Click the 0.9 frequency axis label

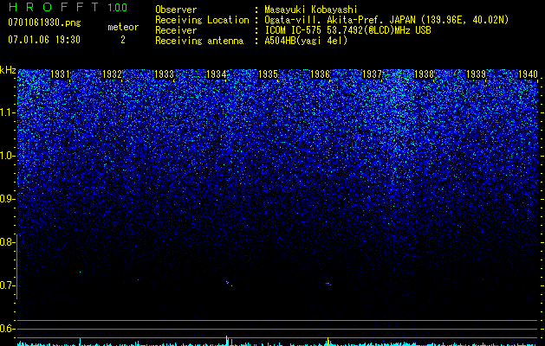tap(6, 199)
